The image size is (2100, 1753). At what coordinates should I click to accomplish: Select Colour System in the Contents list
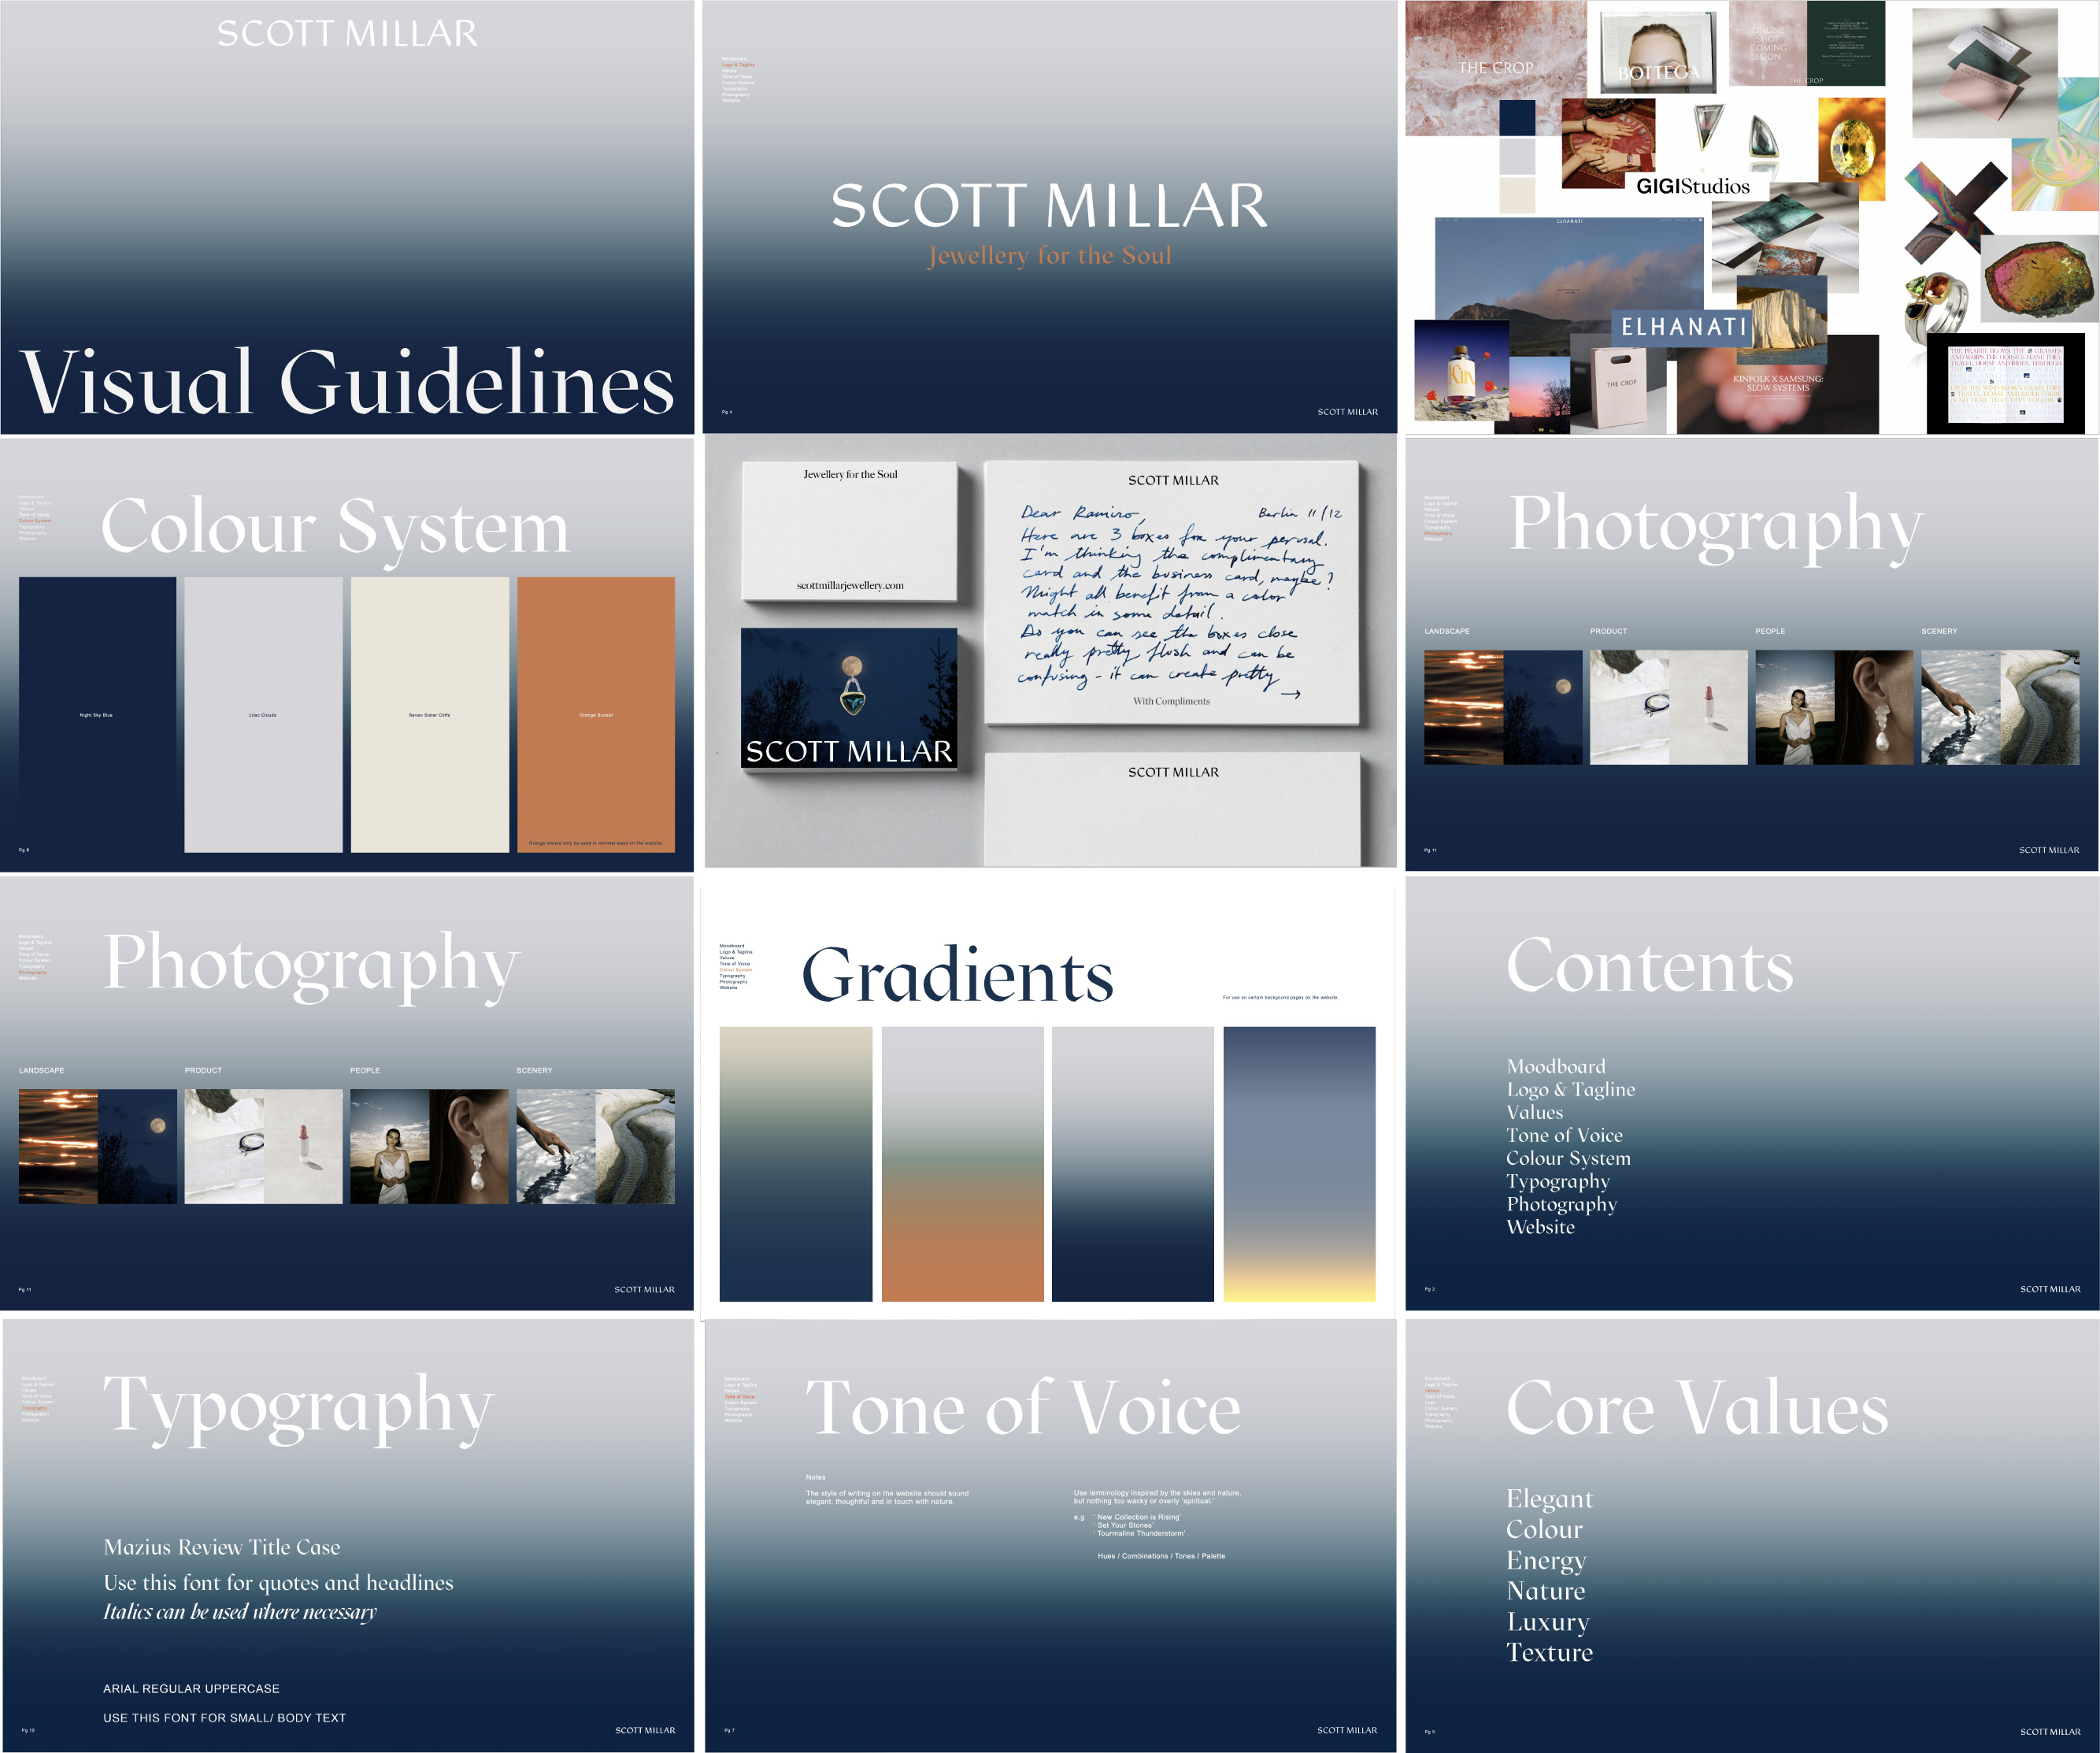(1568, 1158)
